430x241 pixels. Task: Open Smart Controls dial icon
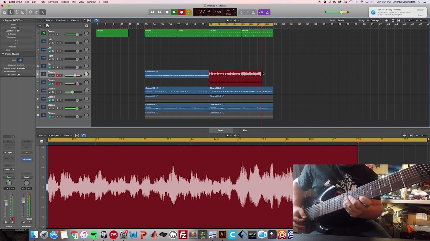pos(30,12)
